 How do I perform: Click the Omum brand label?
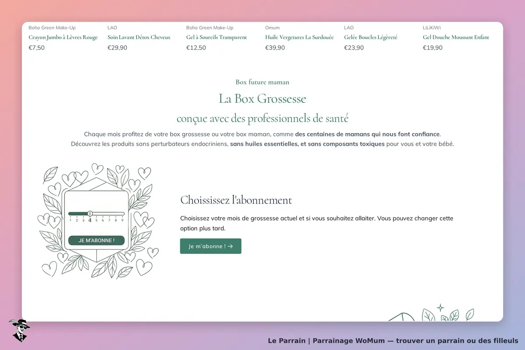(272, 28)
